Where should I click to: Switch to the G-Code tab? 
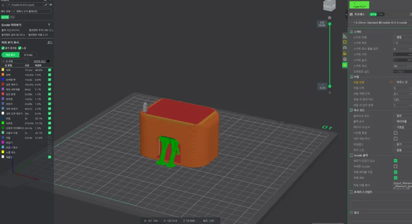(x=27, y=55)
